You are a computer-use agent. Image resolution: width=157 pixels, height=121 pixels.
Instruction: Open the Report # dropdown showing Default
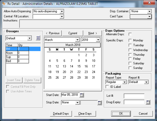pyautogui.click(x=146, y=82)
